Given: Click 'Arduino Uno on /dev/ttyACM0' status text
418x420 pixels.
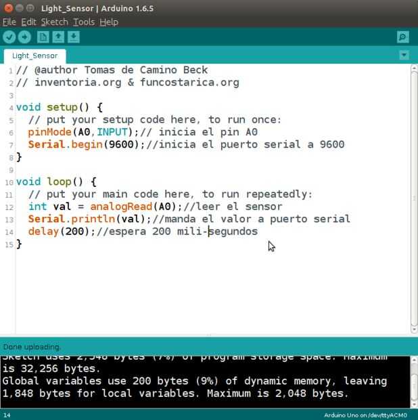Looking at the screenshot, I should [365, 415].
